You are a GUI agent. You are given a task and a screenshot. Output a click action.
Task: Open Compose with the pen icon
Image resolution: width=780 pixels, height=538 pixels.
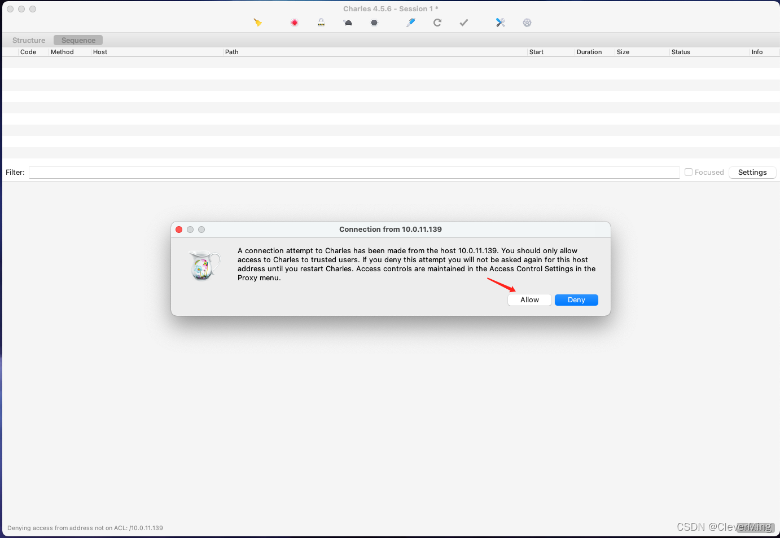(411, 23)
